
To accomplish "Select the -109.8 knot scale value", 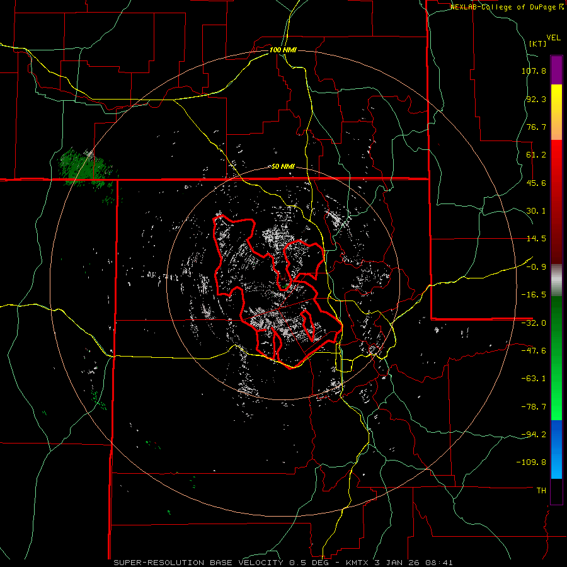I will click(532, 462).
